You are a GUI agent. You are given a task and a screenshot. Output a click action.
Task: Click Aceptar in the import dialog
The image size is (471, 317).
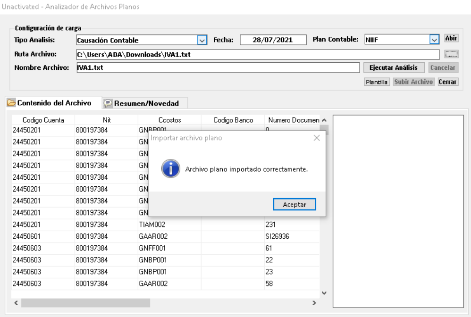coord(294,204)
